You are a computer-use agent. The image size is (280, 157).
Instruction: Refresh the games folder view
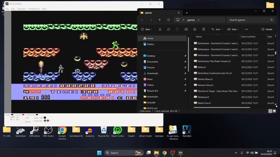(168, 20)
